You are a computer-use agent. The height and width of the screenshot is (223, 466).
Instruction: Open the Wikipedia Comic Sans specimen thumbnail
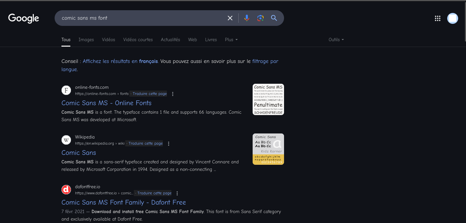(x=268, y=149)
